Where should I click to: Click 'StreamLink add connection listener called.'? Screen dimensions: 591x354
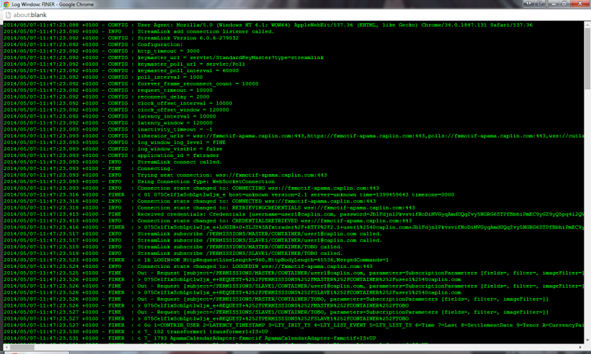pos(139,32)
